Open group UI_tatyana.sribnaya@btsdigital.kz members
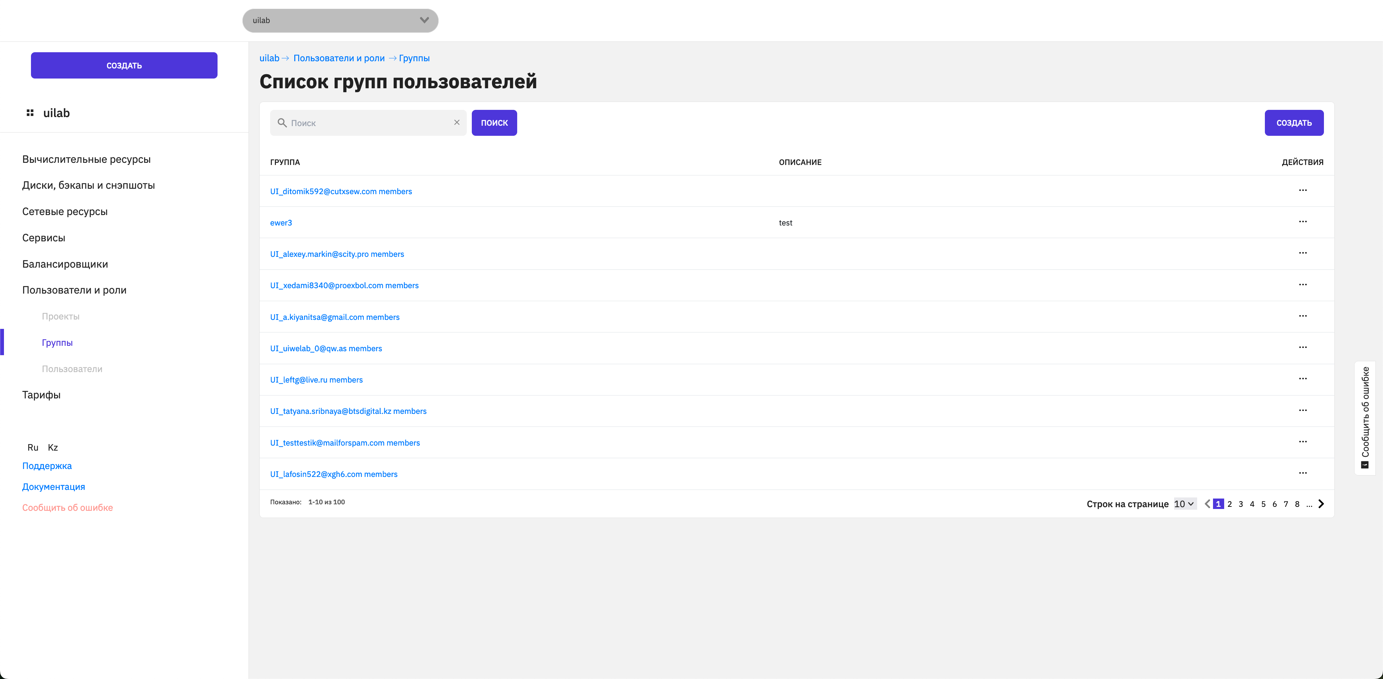The height and width of the screenshot is (679, 1383). point(348,411)
